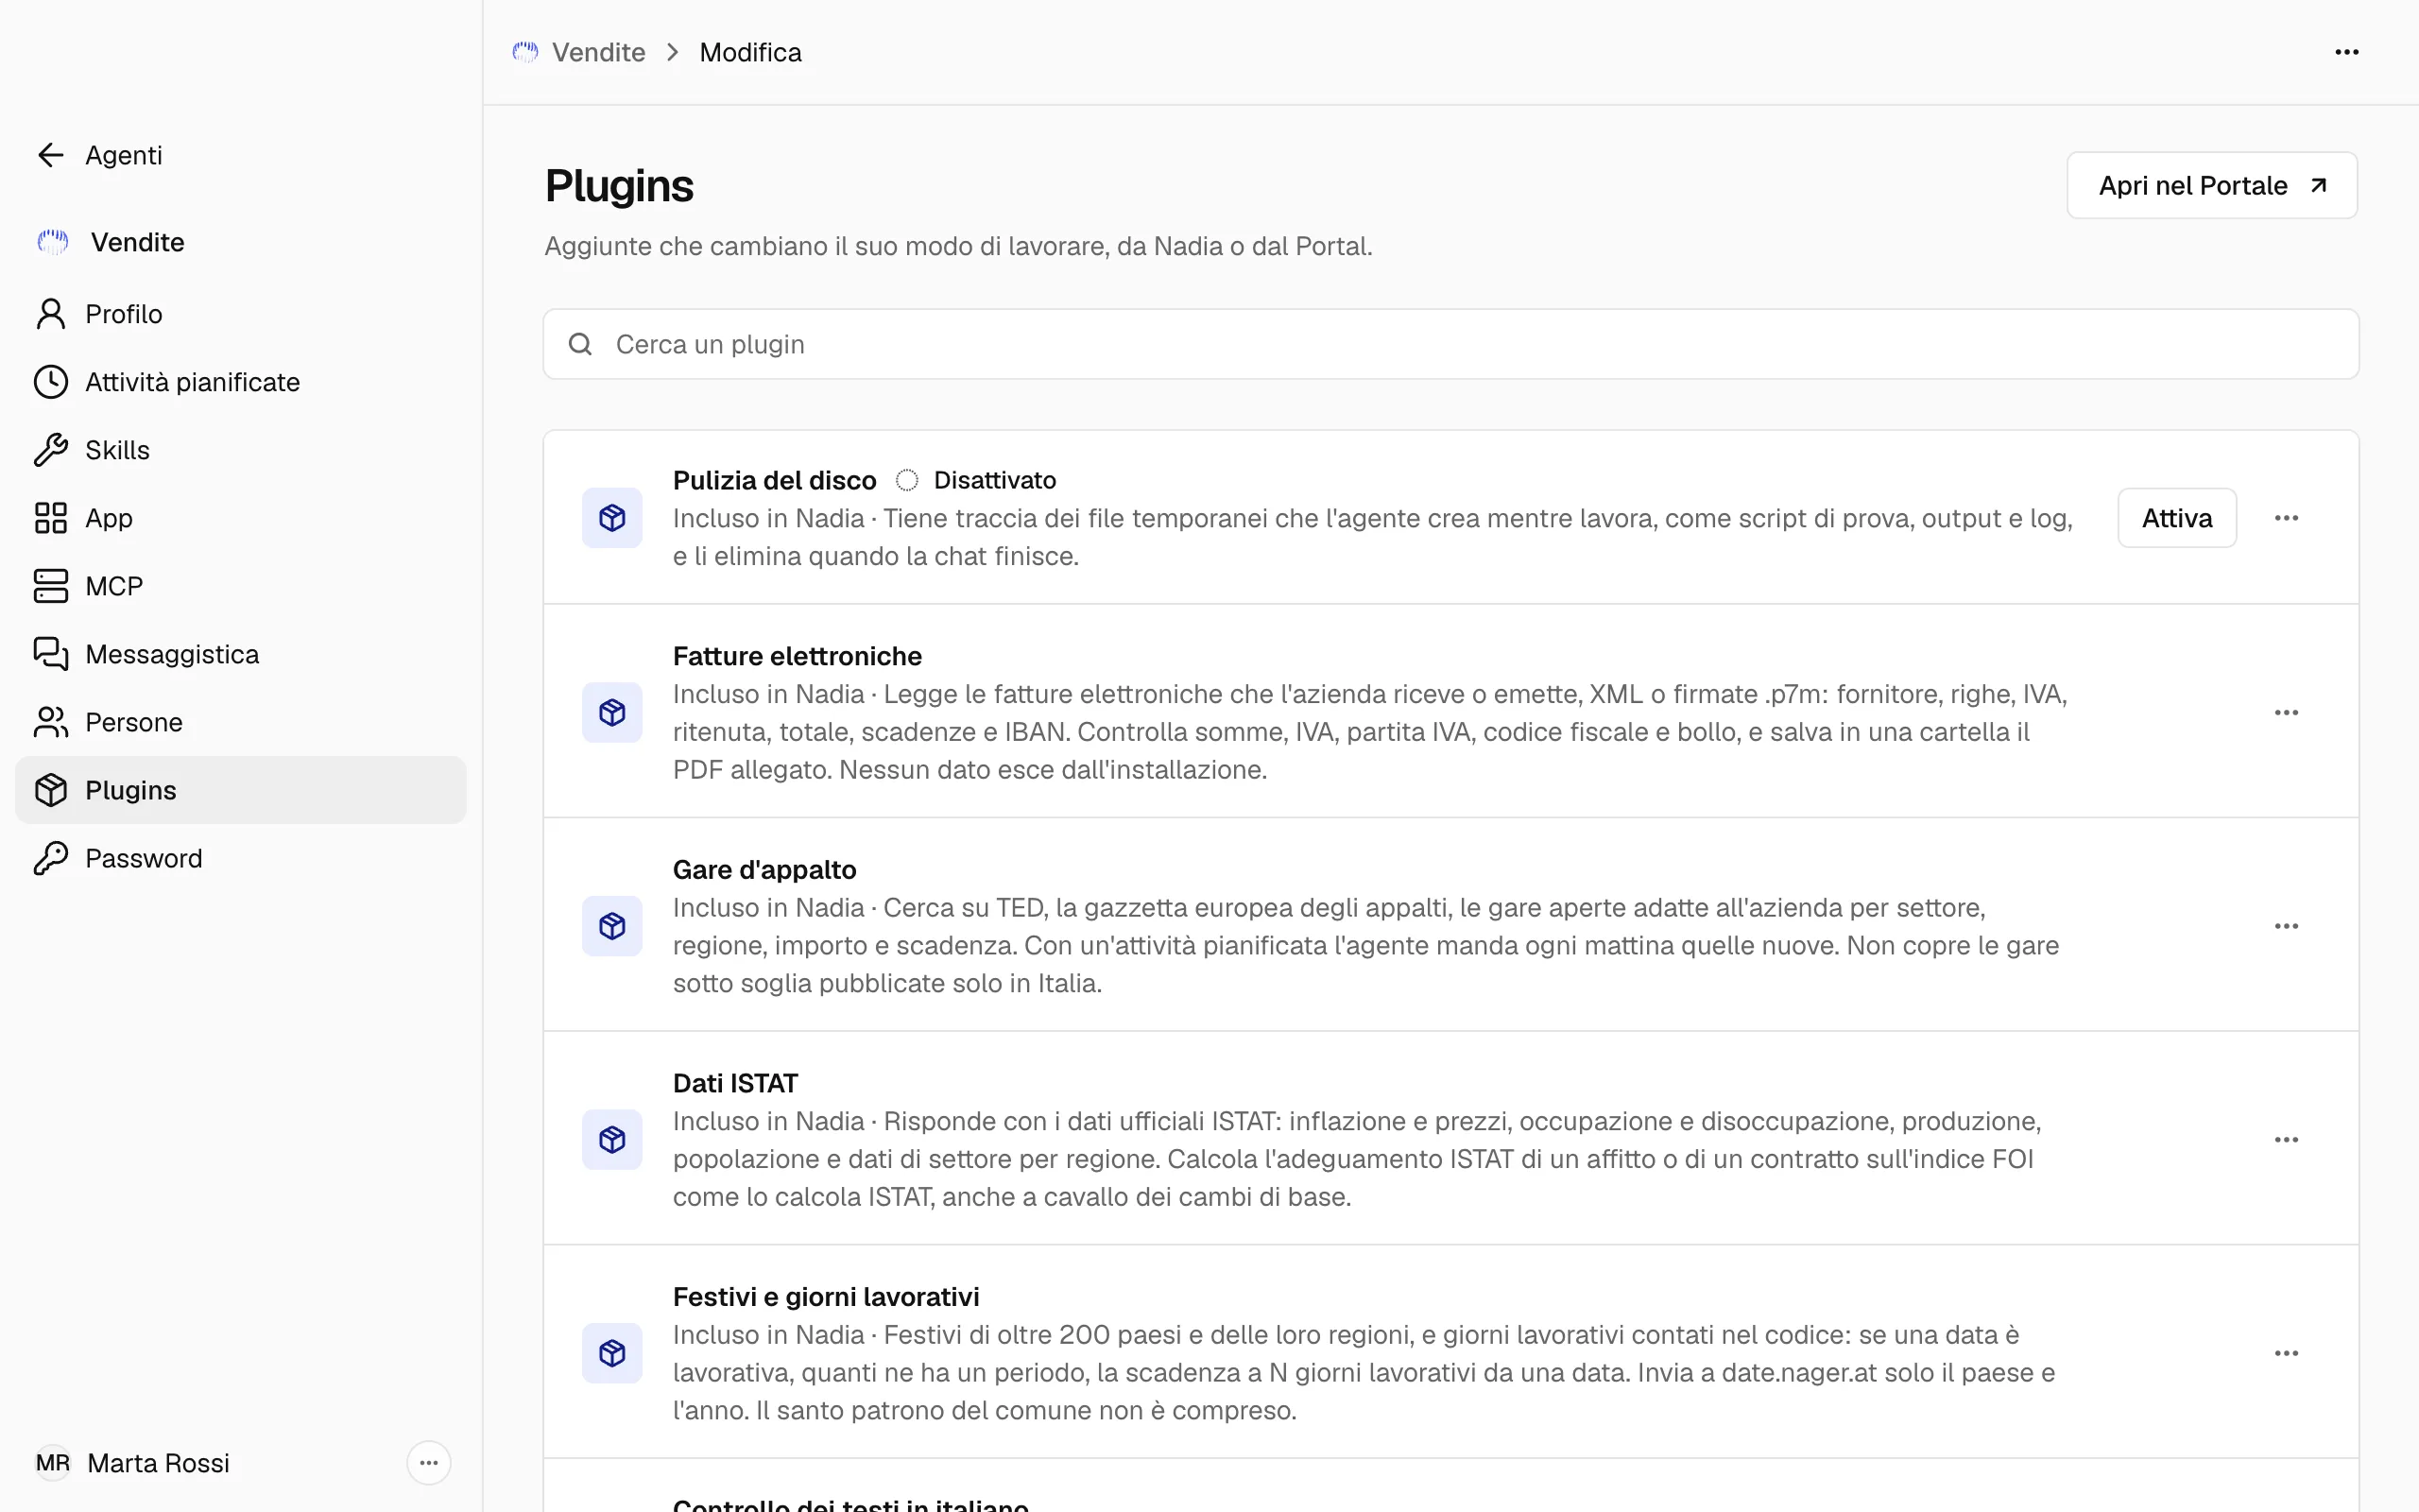2419x1512 pixels.
Task: Click the Dati ISTAT title
Action: pos(735,1083)
